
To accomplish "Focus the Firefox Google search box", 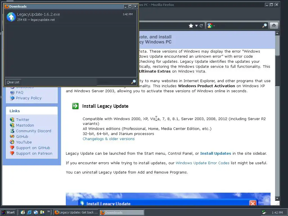I will click(x=239, y=26).
